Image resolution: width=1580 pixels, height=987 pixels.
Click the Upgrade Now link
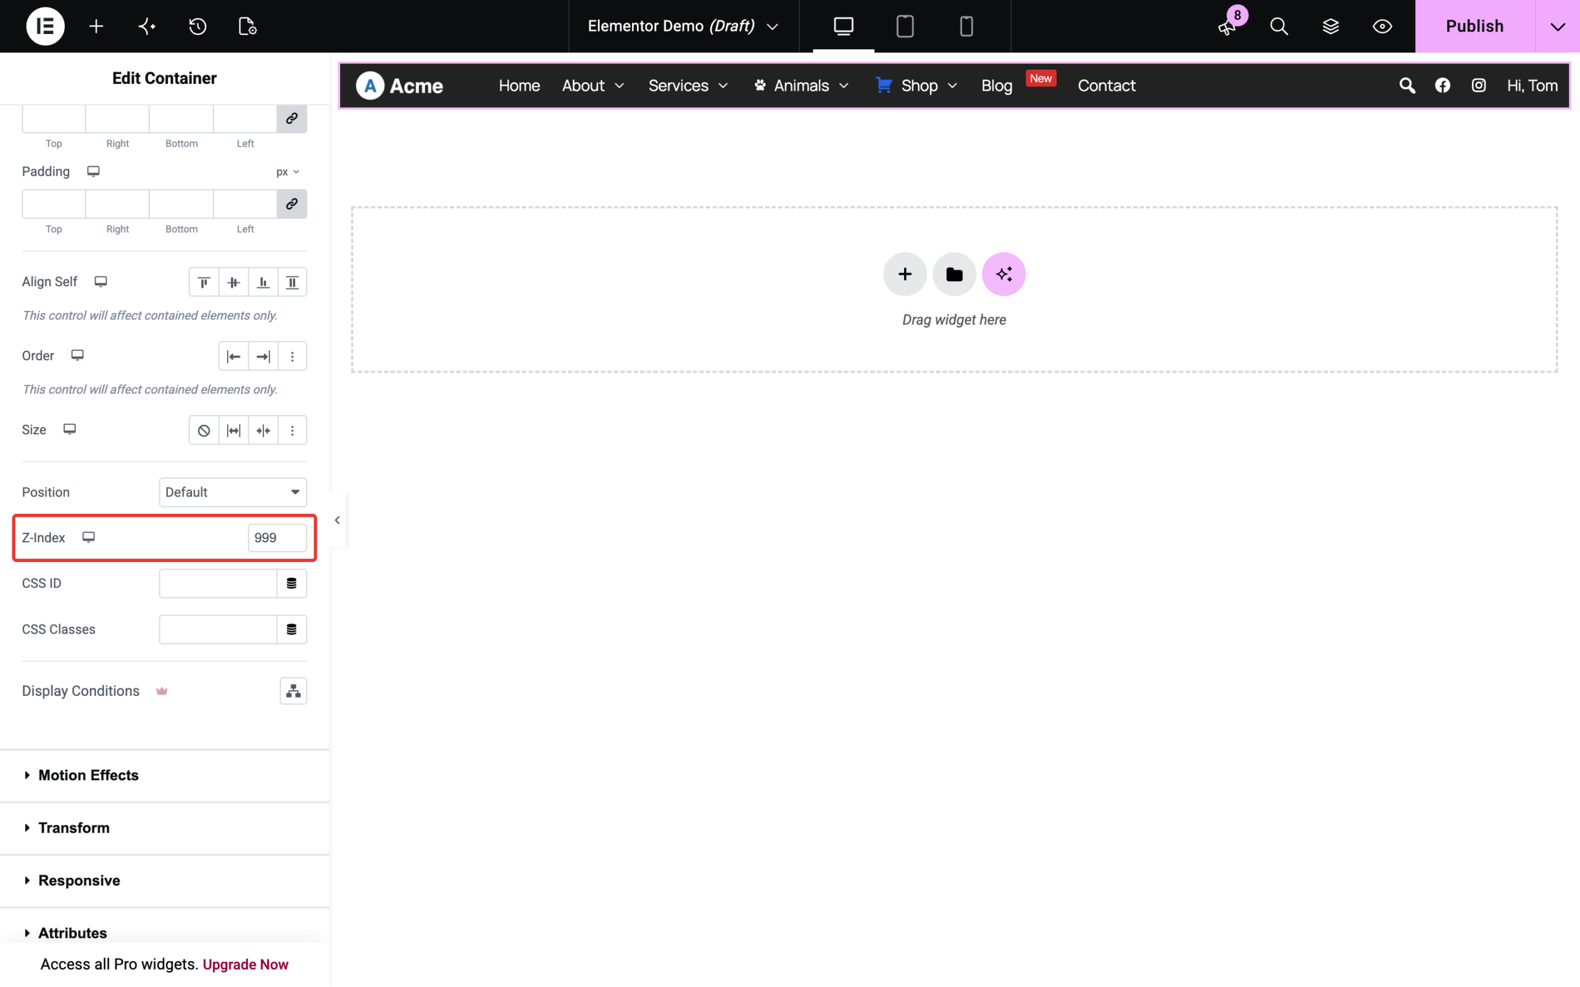point(246,964)
